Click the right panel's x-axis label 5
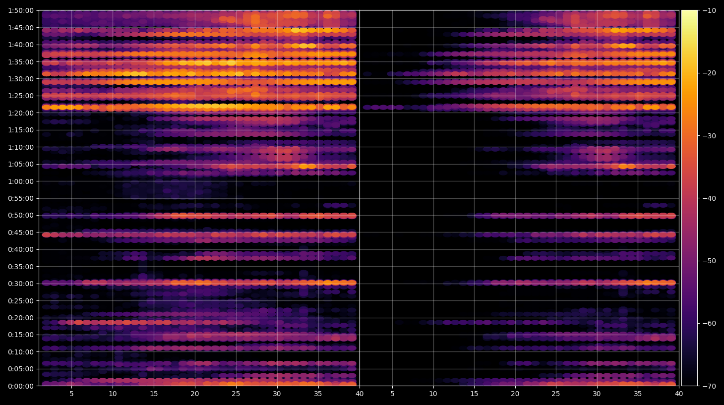 click(x=392, y=394)
